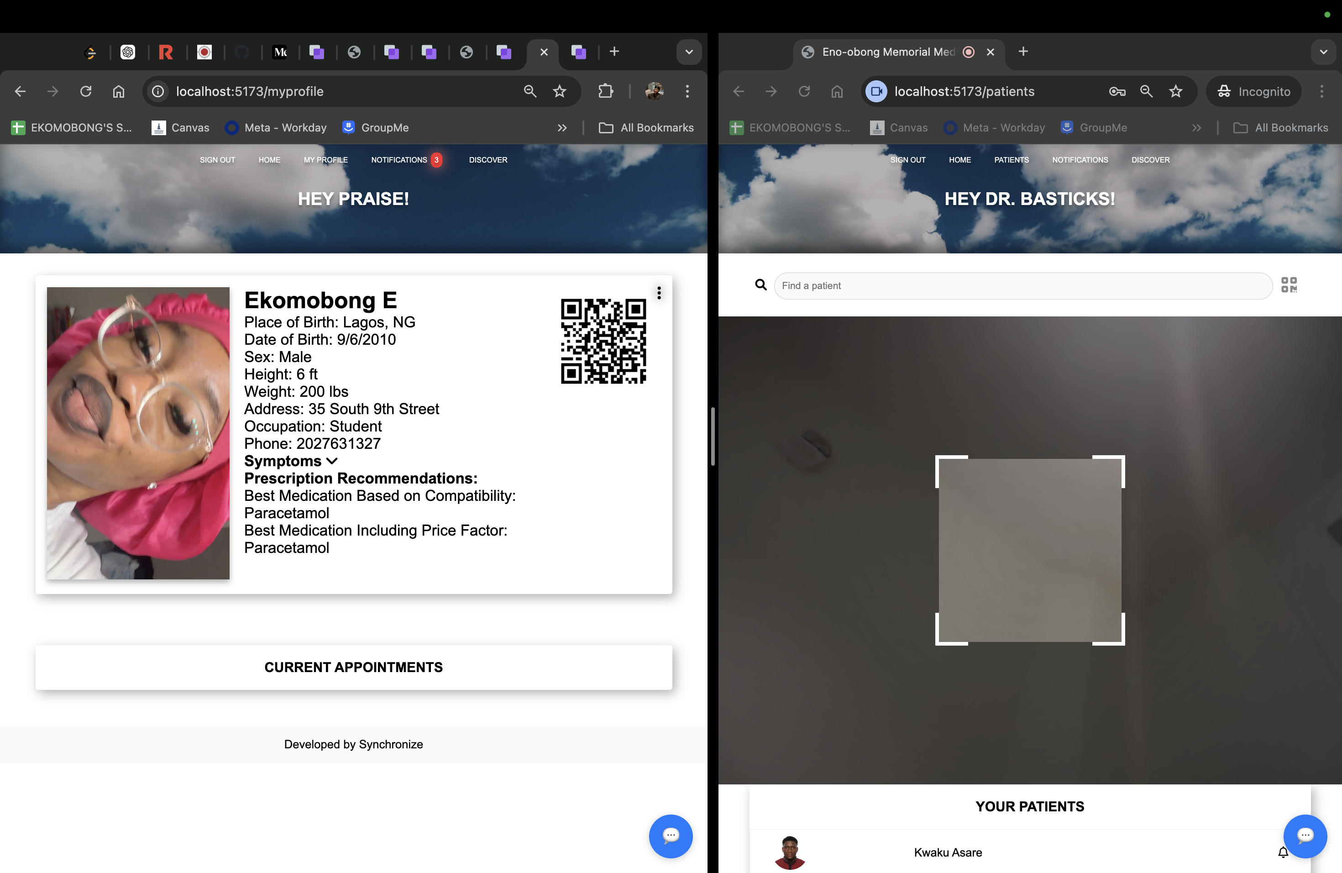This screenshot has height=873, width=1342.
Task: Click camera indicator in patients address bar
Action: tap(876, 91)
